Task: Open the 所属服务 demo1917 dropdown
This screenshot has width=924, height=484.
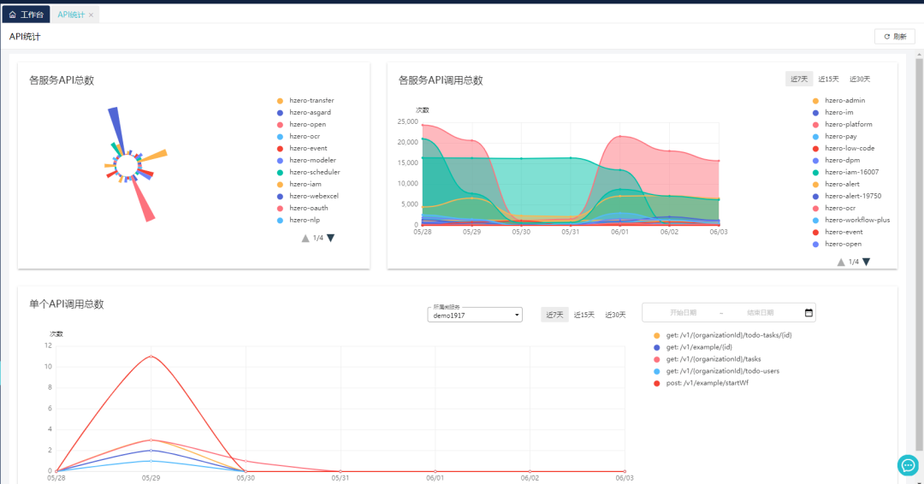Action: [475, 315]
